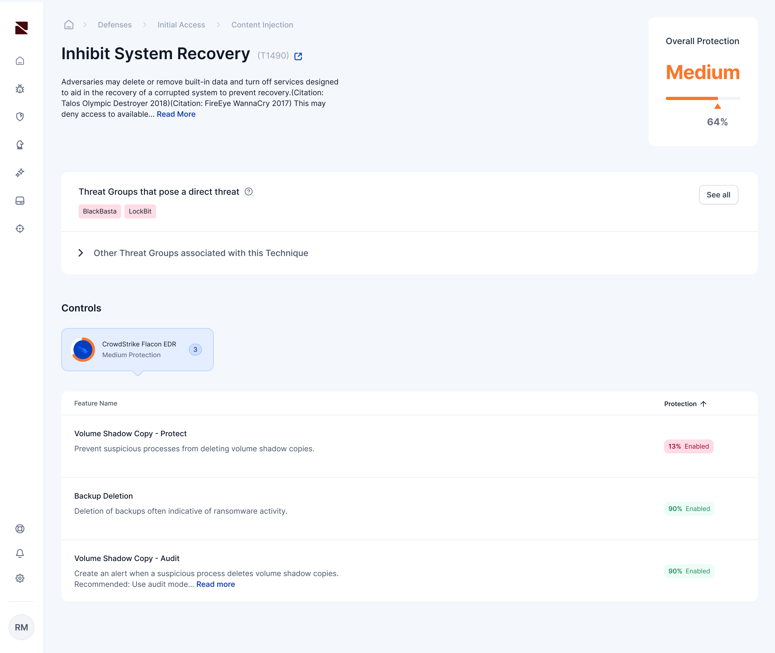Go to Defenses breadcrumb

114,25
